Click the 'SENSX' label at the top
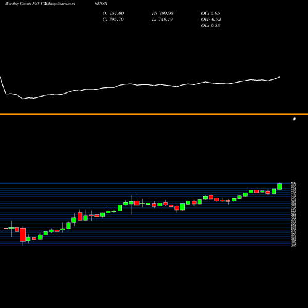 (x=101, y=4)
